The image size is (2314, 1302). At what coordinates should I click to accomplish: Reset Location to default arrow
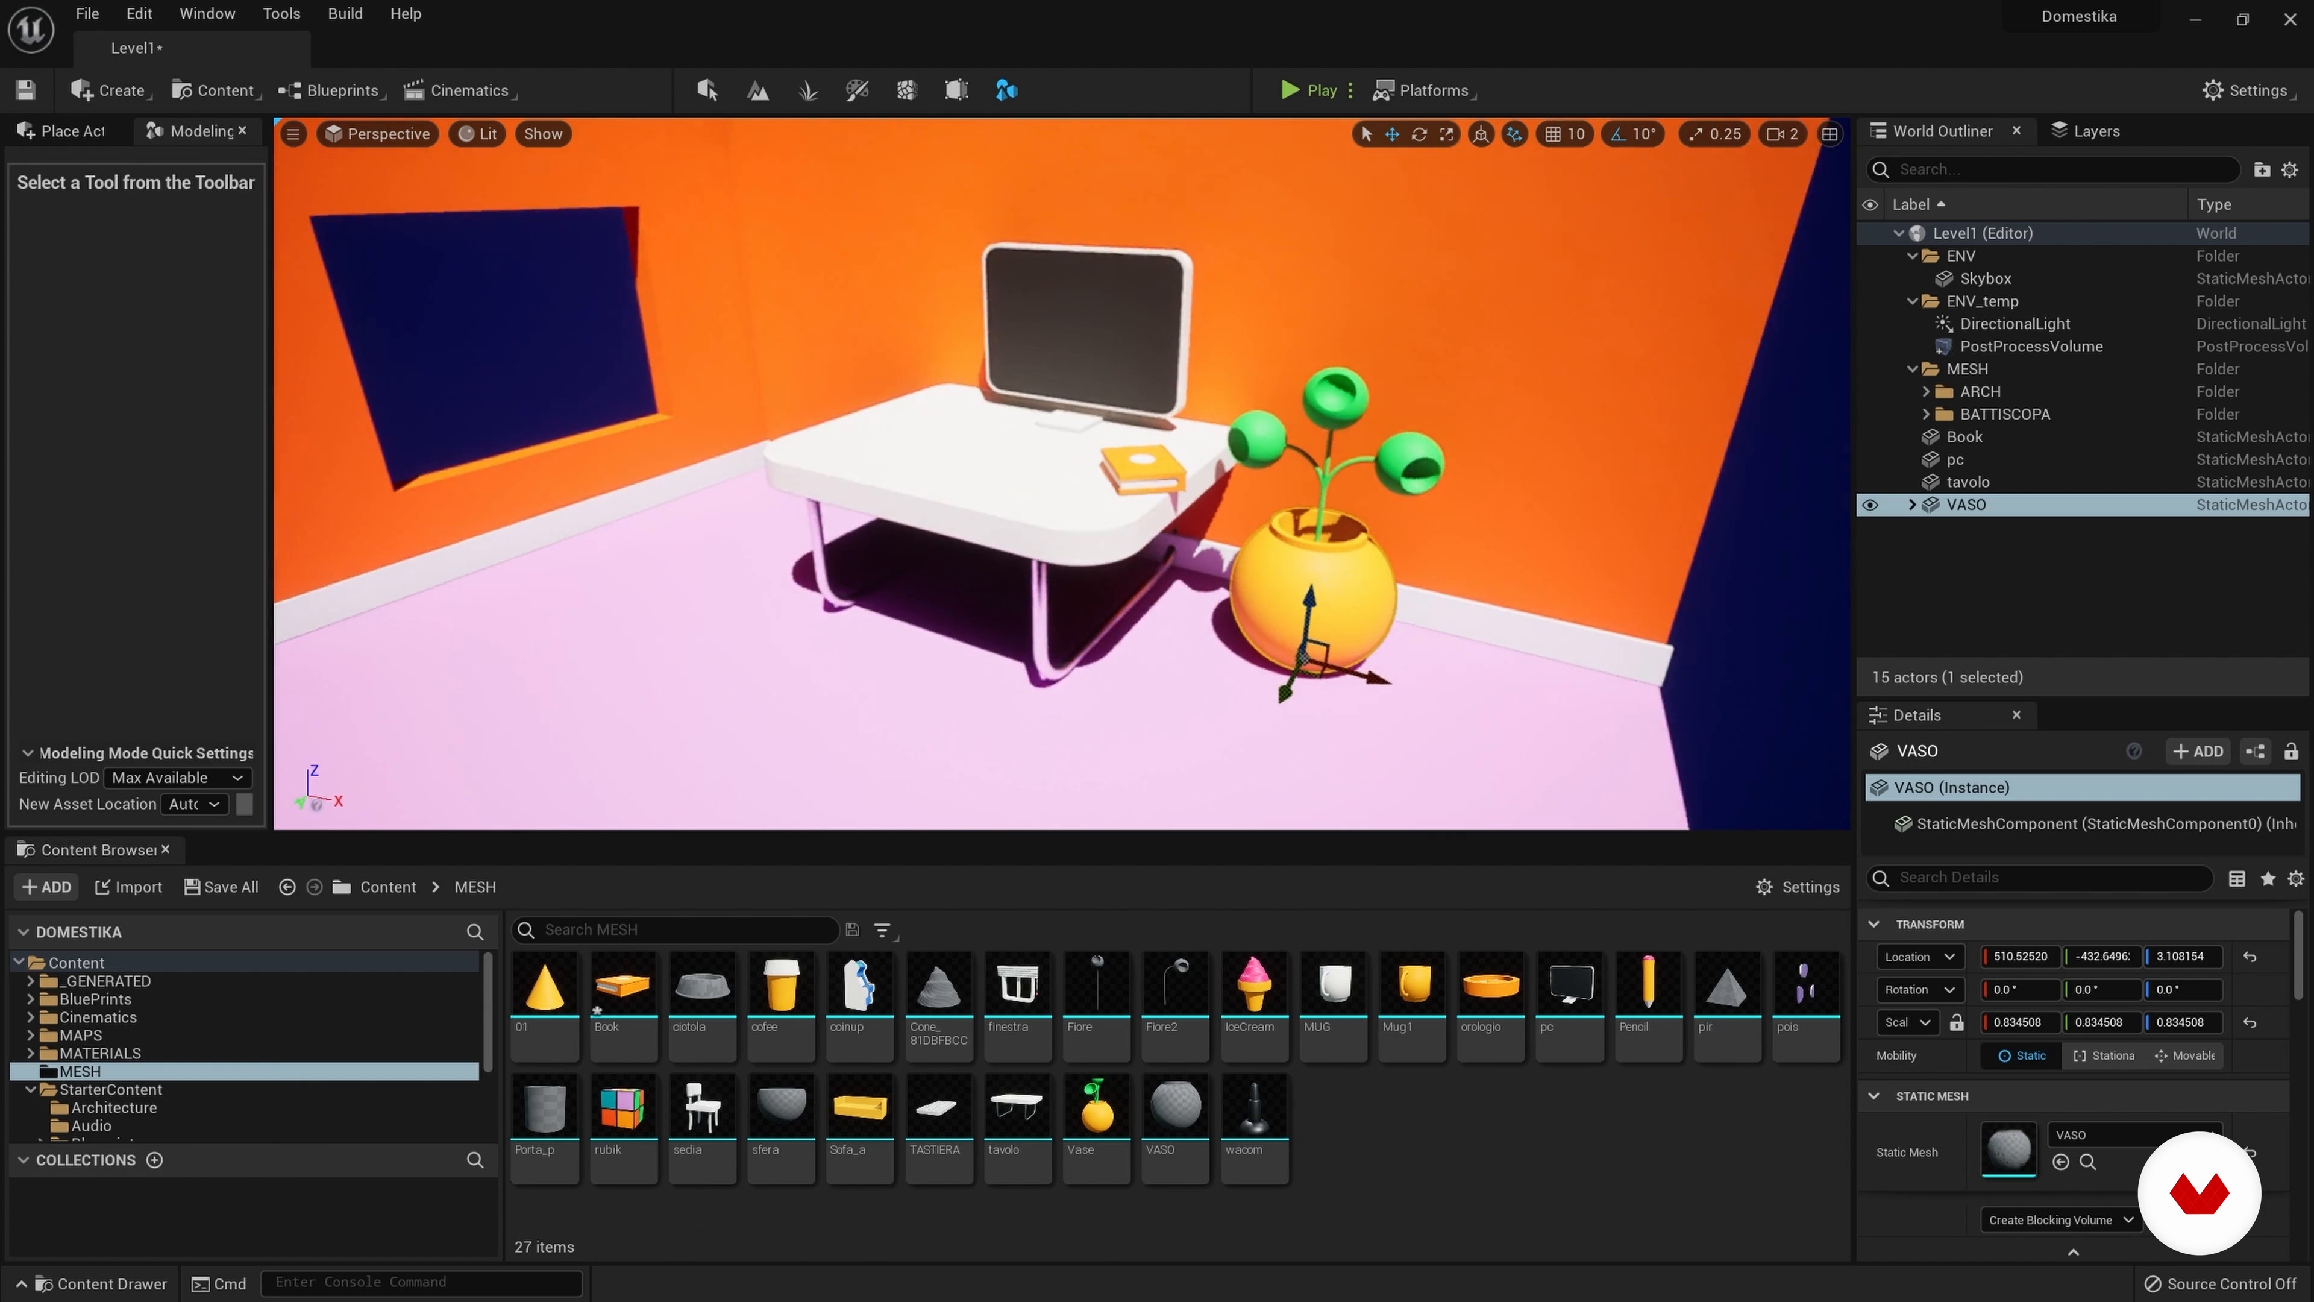(2250, 957)
